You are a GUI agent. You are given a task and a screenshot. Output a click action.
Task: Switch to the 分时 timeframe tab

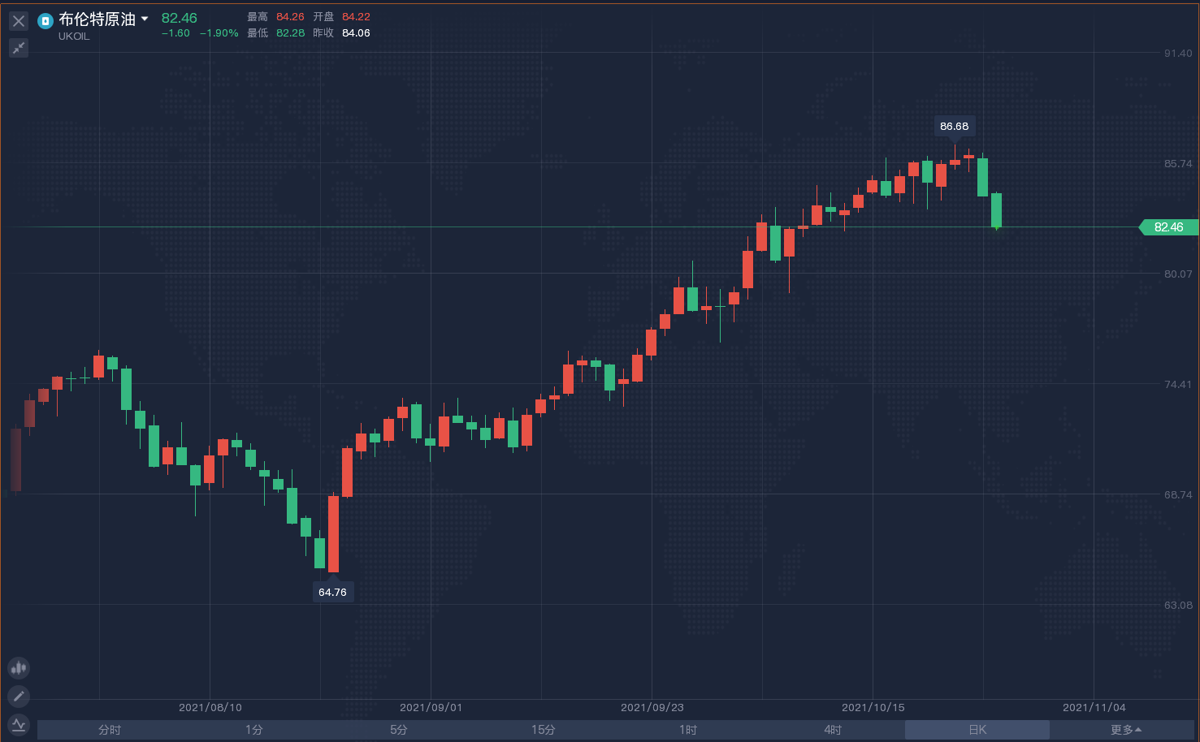click(110, 730)
